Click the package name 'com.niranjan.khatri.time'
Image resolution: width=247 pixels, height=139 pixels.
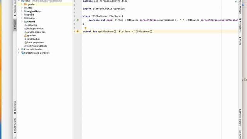[x=111, y=1]
